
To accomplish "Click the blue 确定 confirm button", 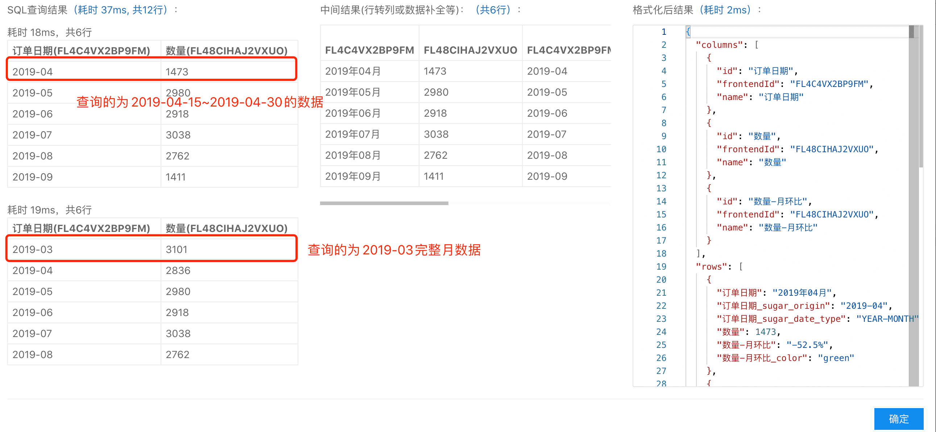I will [x=898, y=419].
